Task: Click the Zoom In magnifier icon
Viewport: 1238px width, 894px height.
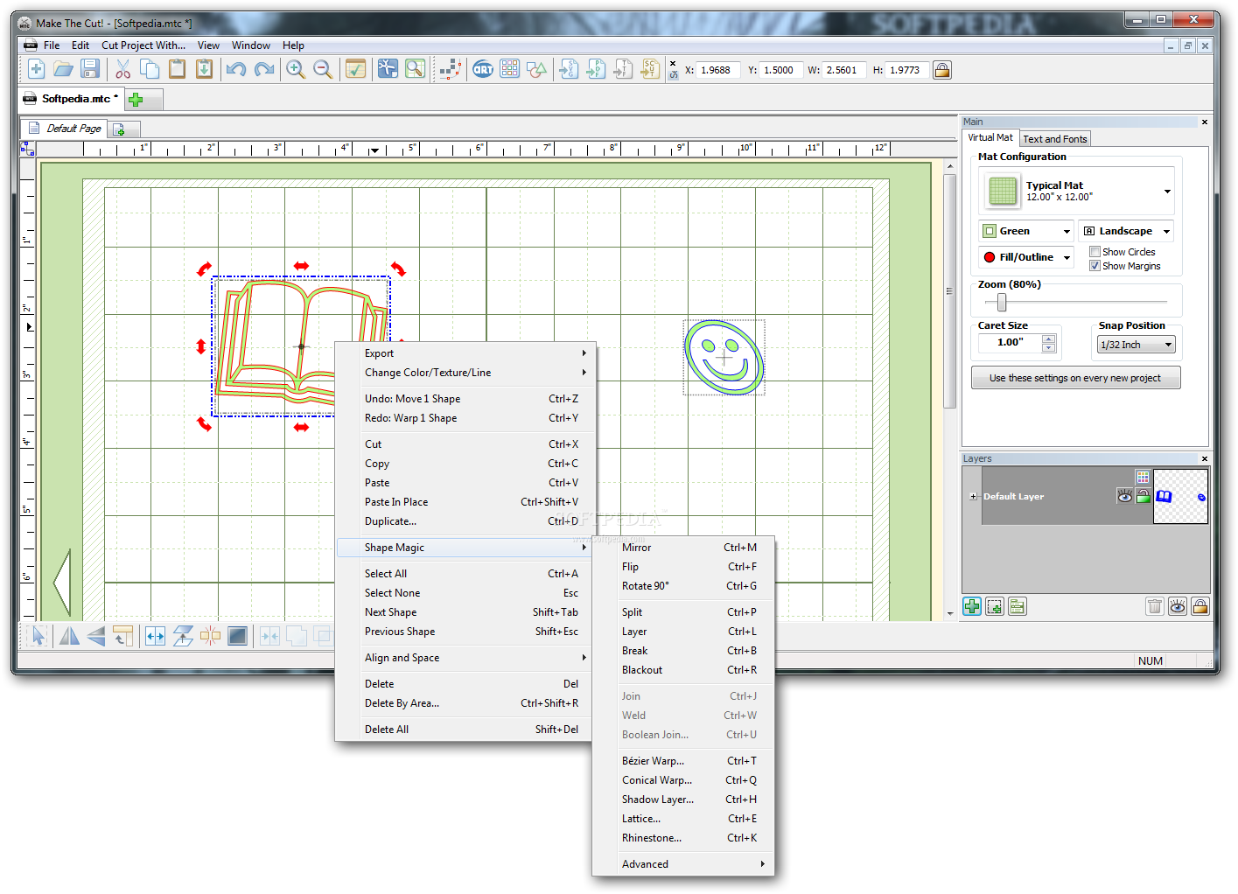Action: [x=296, y=69]
